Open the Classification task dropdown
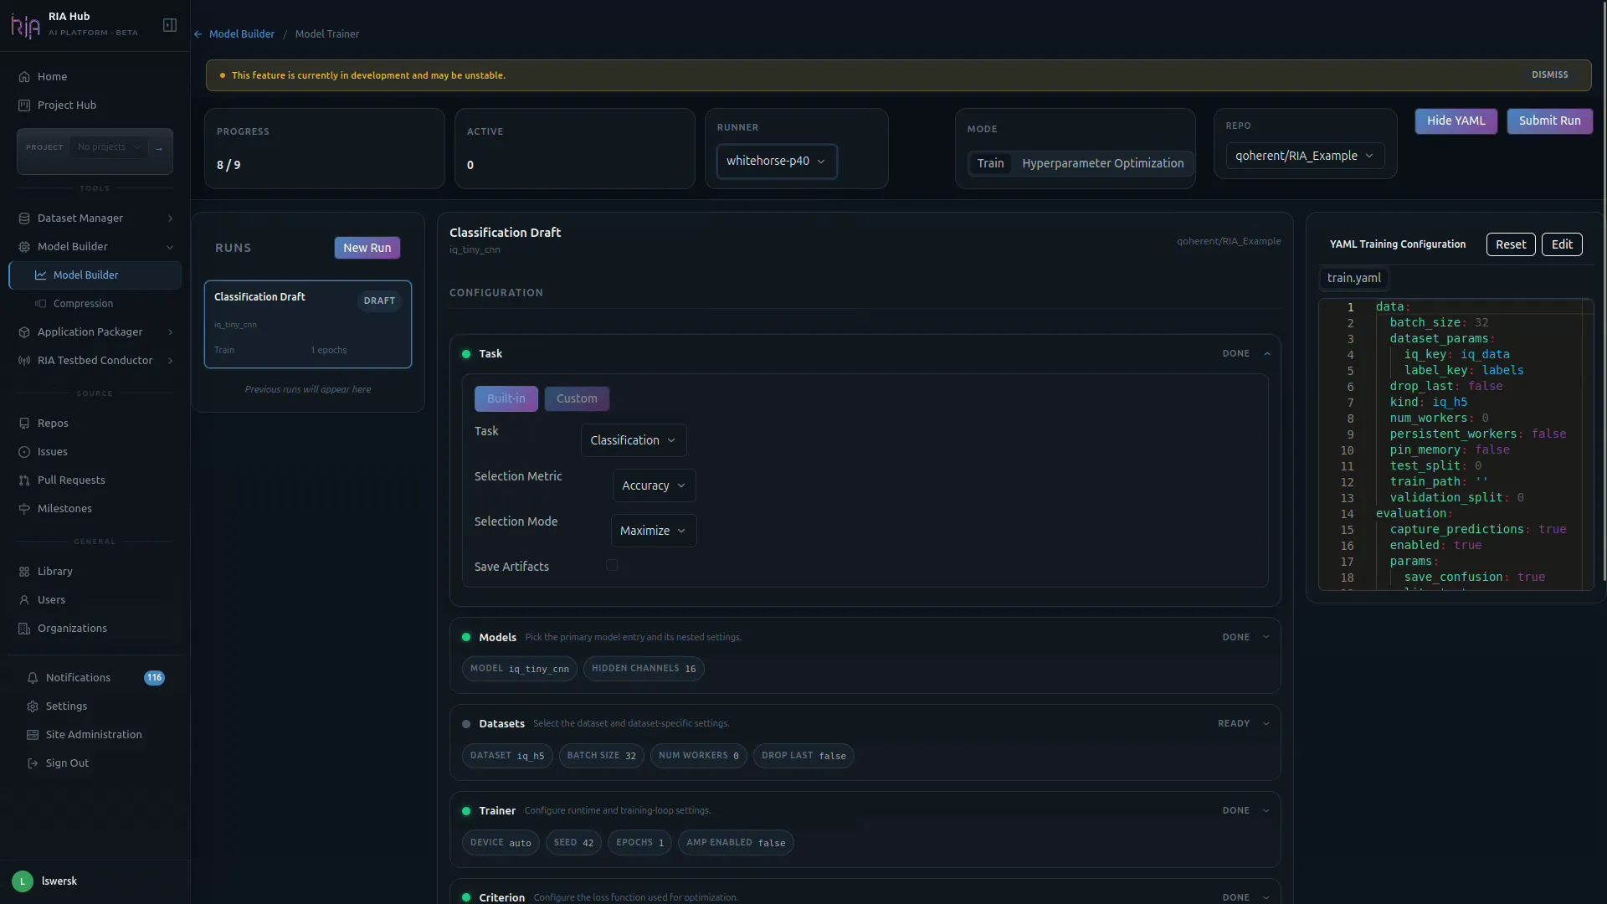 tap(634, 440)
